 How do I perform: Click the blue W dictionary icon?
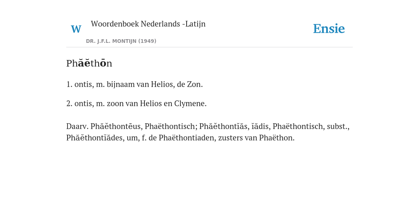pos(76,29)
